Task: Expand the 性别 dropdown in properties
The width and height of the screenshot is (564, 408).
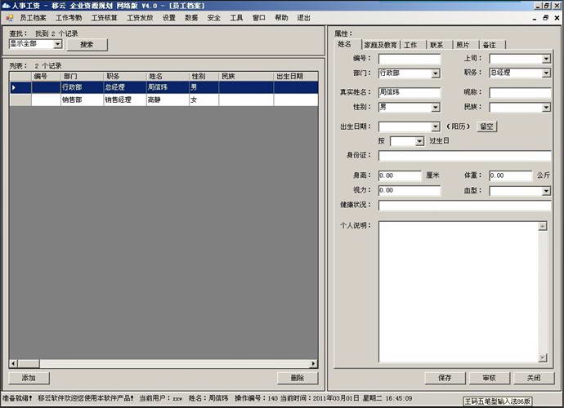Action: coord(435,108)
